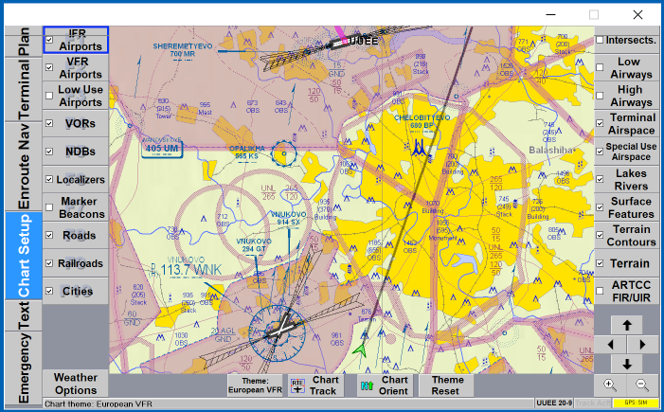Enable Low Use Airports display

(49, 96)
